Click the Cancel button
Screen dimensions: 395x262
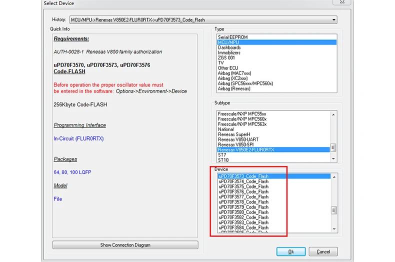(x=323, y=251)
